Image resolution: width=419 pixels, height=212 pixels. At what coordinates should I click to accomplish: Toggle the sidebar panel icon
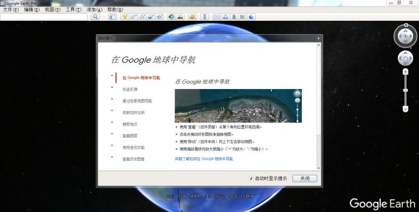tap(112, 17)
